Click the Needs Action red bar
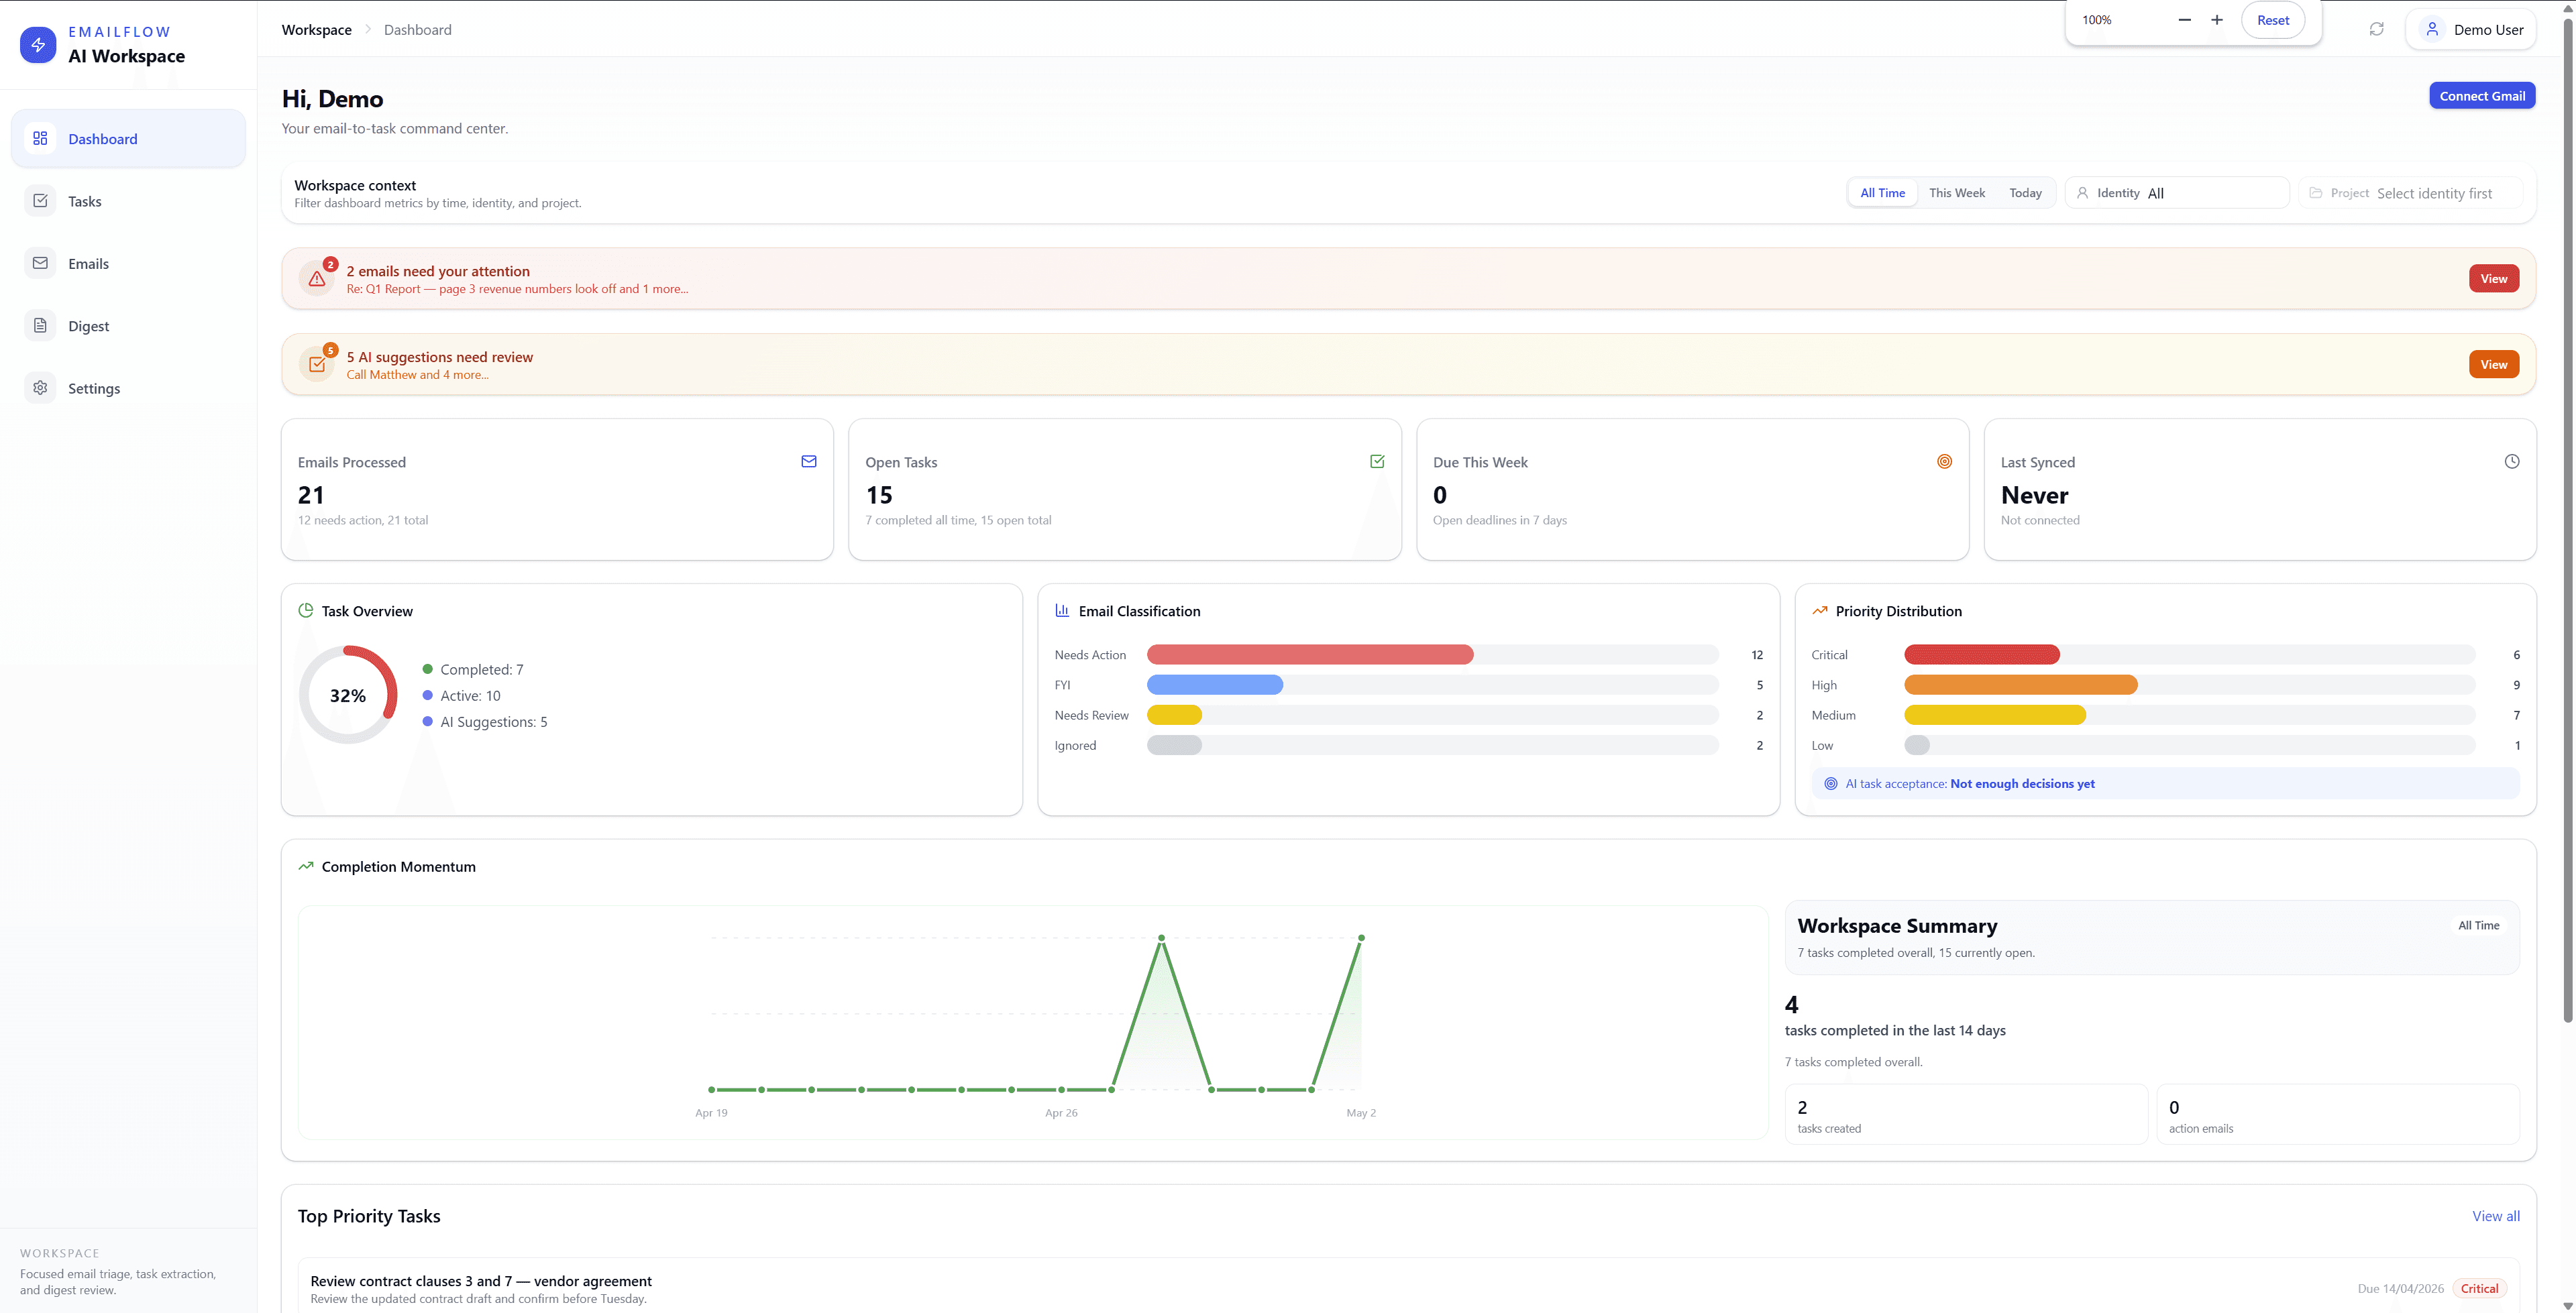The image size is (2576, 1313). pos(1310,655)
